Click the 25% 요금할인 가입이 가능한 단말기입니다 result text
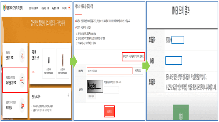Screen dimensions: 219x122 pos(186,77)
